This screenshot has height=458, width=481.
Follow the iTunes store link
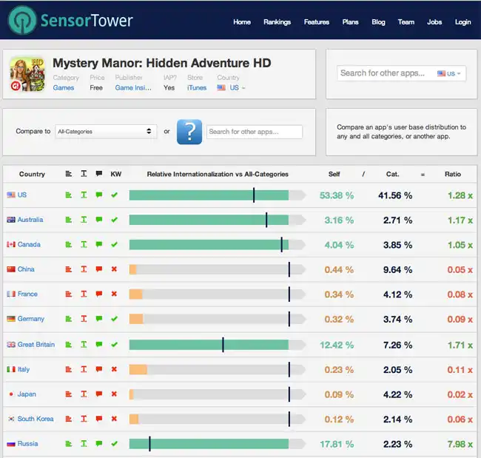(x=197, y=88)
